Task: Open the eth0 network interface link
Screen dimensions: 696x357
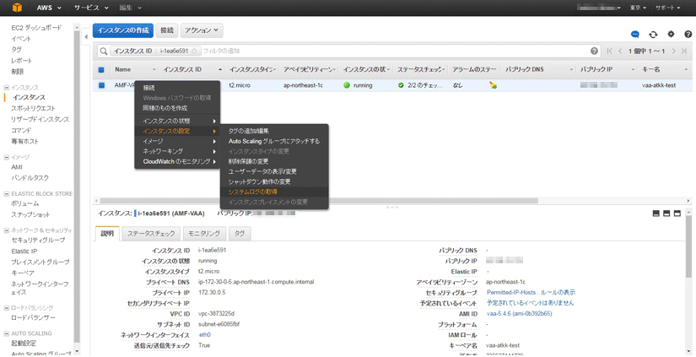Action: click(x=204, y=334)
